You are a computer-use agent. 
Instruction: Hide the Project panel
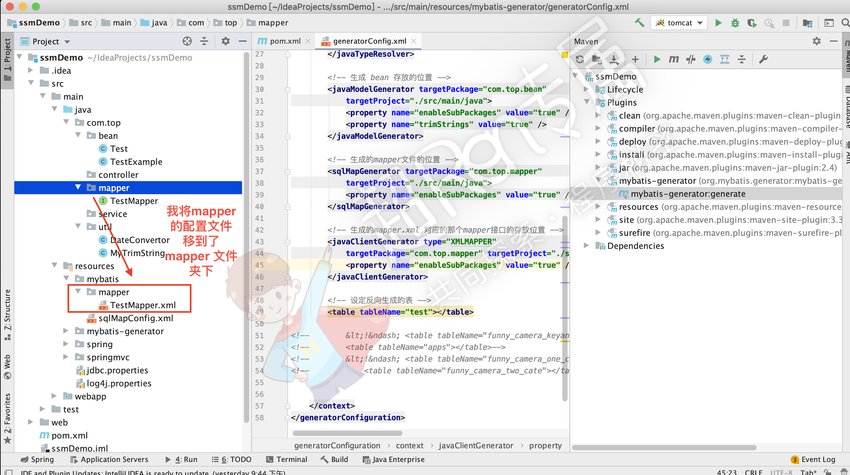point(243,41)
